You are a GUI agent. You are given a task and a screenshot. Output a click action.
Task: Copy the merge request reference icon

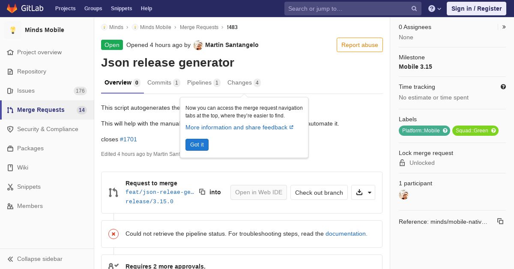coord(500,221)
